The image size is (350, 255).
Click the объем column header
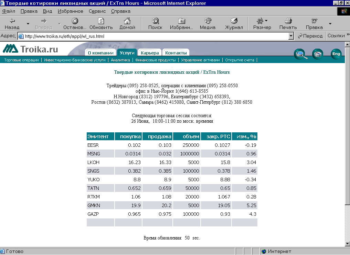pos(187,136)
